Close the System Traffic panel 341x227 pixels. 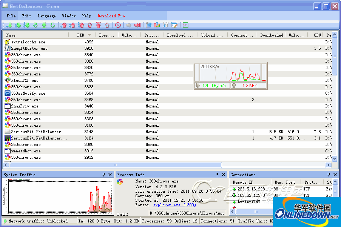pos(110,175)
